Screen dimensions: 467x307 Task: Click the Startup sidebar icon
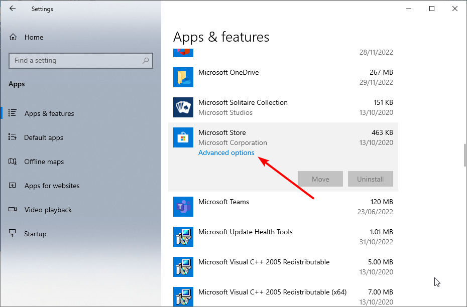[x=13, y=233]
